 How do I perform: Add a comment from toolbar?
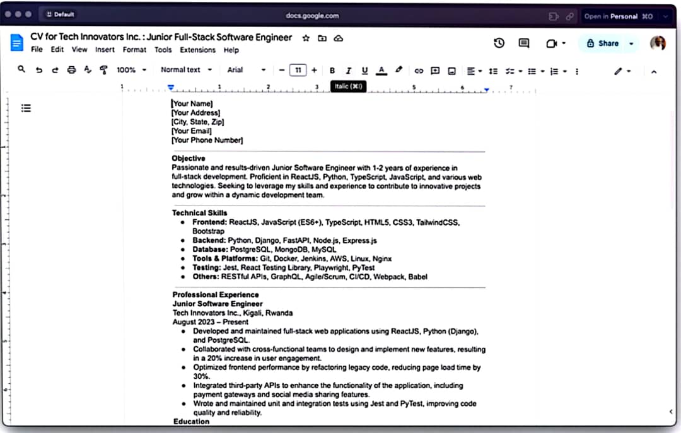coord(435,71)
